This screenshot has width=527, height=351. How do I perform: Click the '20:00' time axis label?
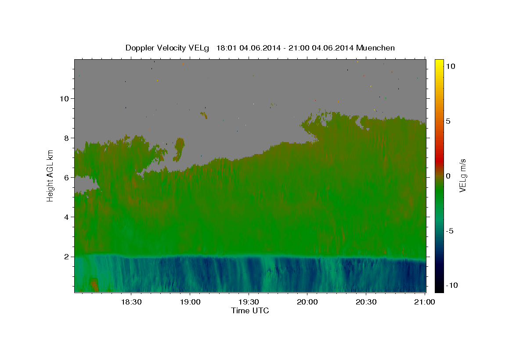pos(307,302)
